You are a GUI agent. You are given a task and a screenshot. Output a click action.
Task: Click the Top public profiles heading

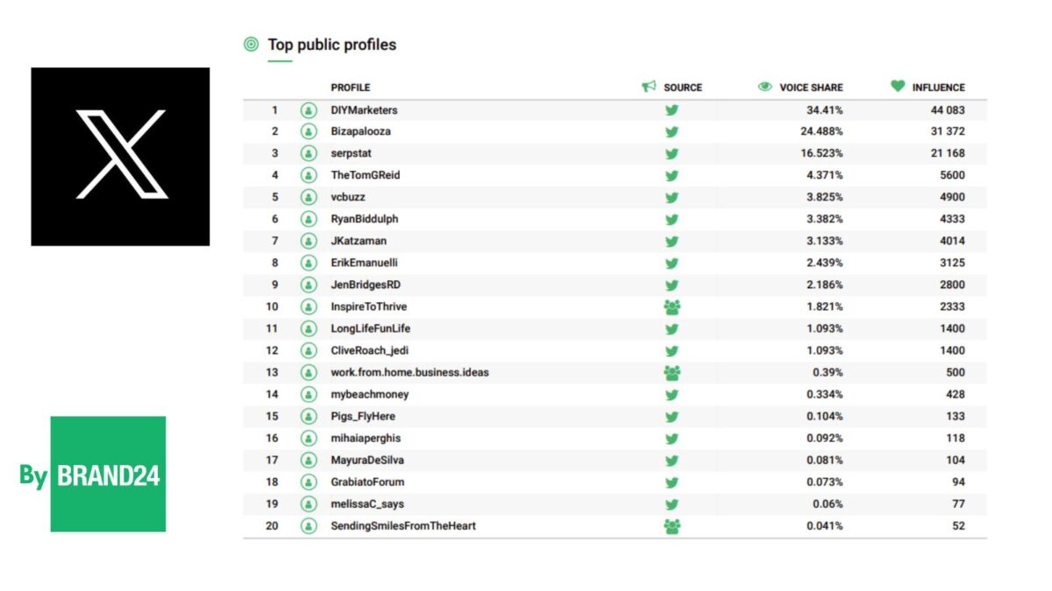[332, 45]
